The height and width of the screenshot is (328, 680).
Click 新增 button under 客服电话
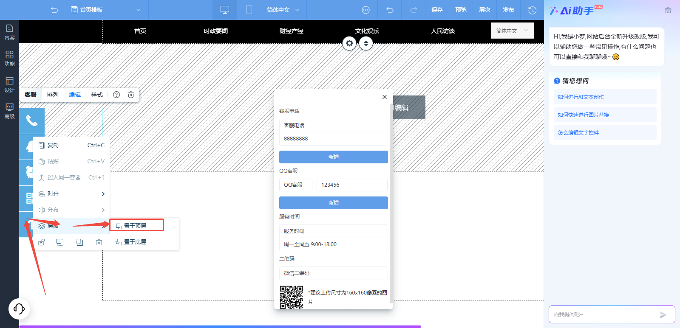[333, 157]
